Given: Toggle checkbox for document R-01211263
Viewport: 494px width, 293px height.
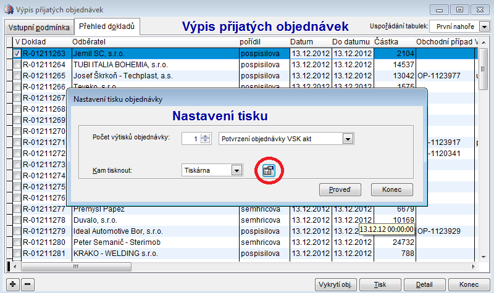Looking at the screenshot, I should (17, 54).
